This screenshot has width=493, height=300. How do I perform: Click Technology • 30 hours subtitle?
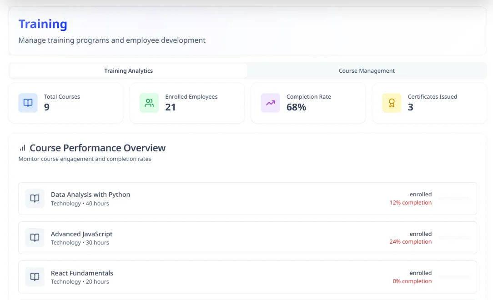[x=80, y=243]
